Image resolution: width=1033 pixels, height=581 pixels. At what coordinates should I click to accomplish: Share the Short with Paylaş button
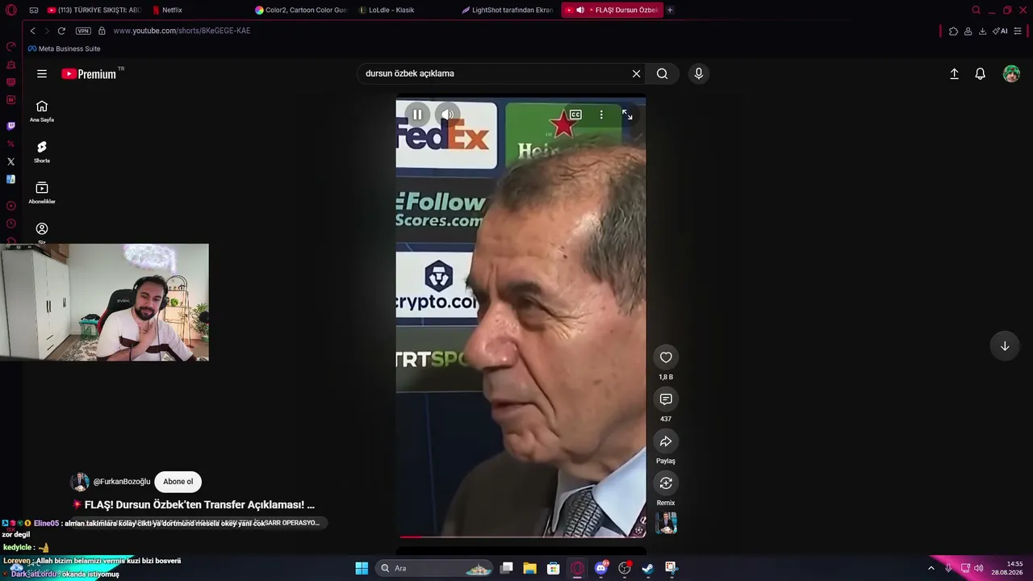pyautogui.click(x=666, y=441)
